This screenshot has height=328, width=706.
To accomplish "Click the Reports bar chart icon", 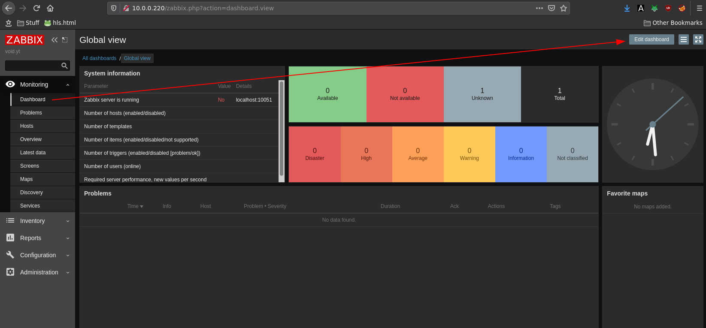I will pyautogui.click(x=10, y=238).
